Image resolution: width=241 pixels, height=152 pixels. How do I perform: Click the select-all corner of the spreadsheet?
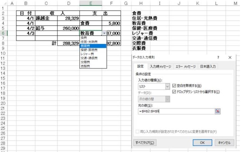[x=3, y=3]
